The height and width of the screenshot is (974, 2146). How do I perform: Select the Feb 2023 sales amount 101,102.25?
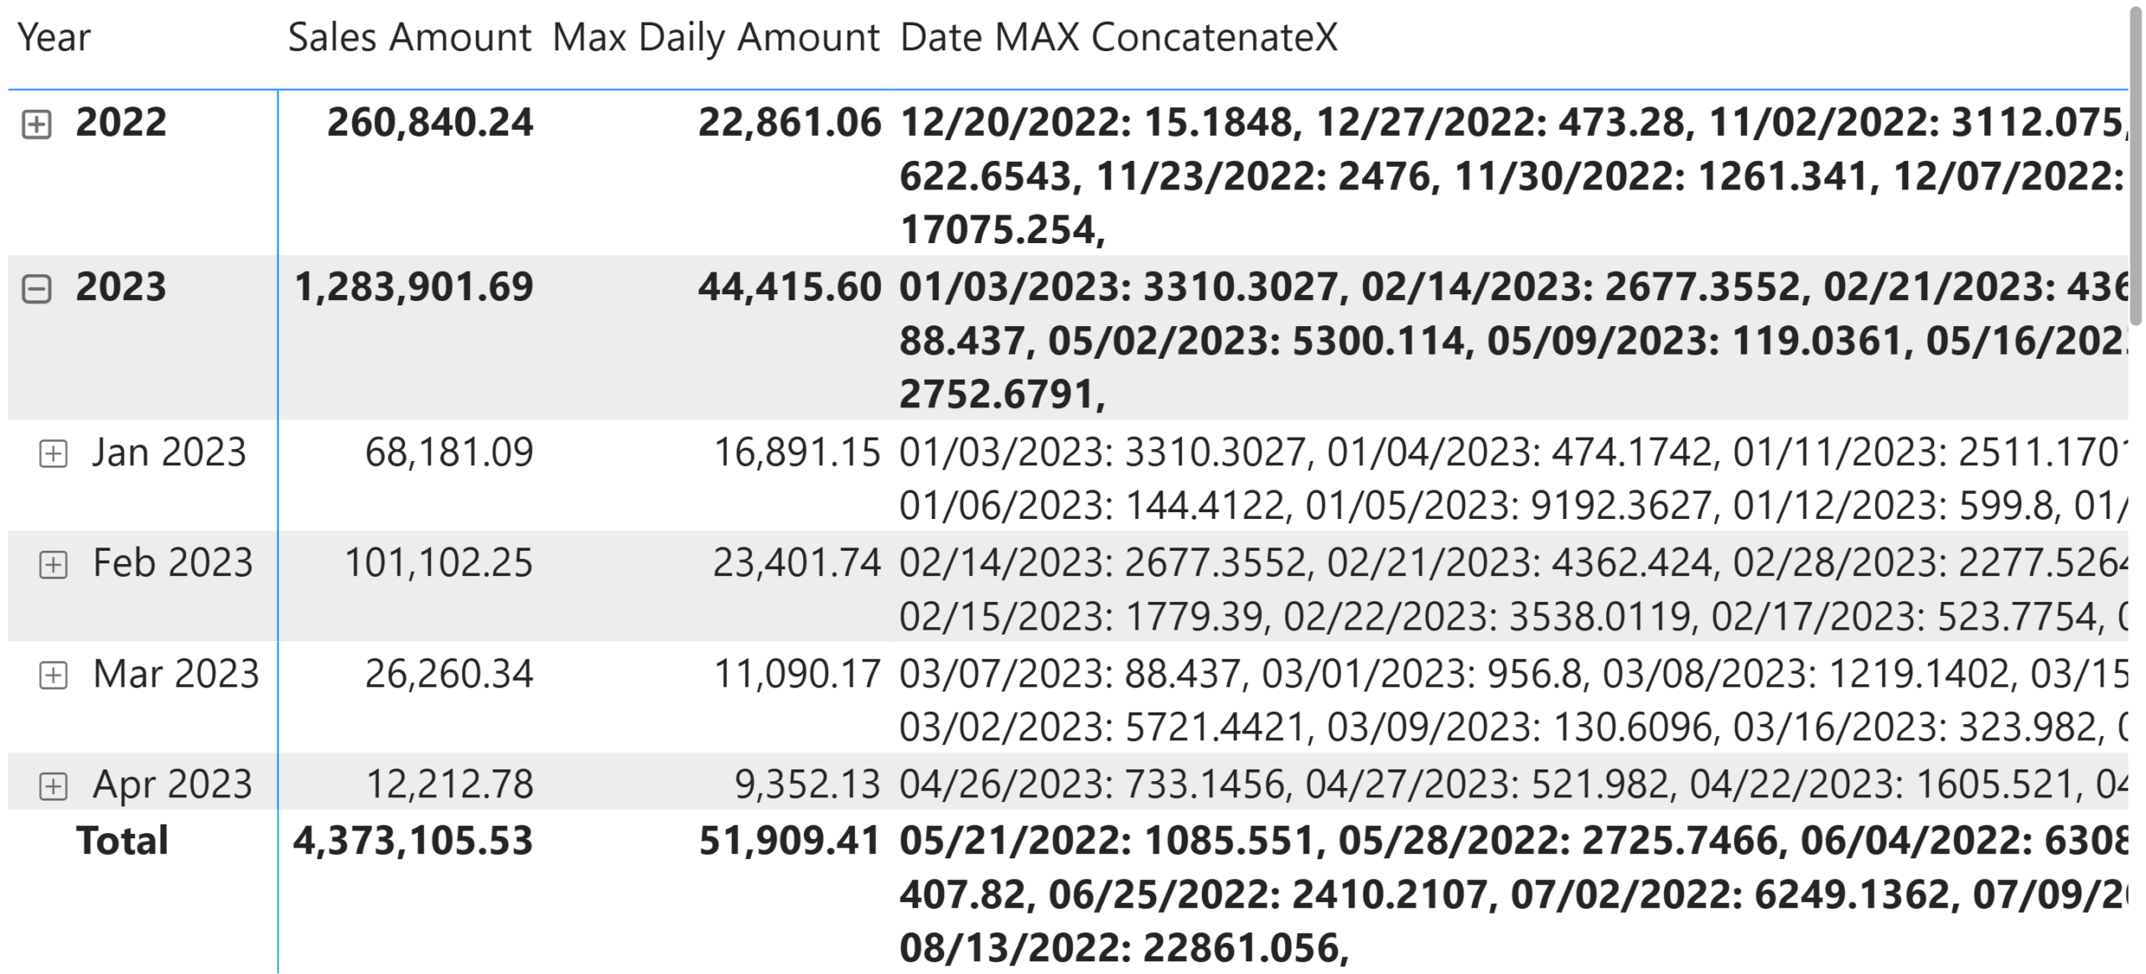[438, 563]
